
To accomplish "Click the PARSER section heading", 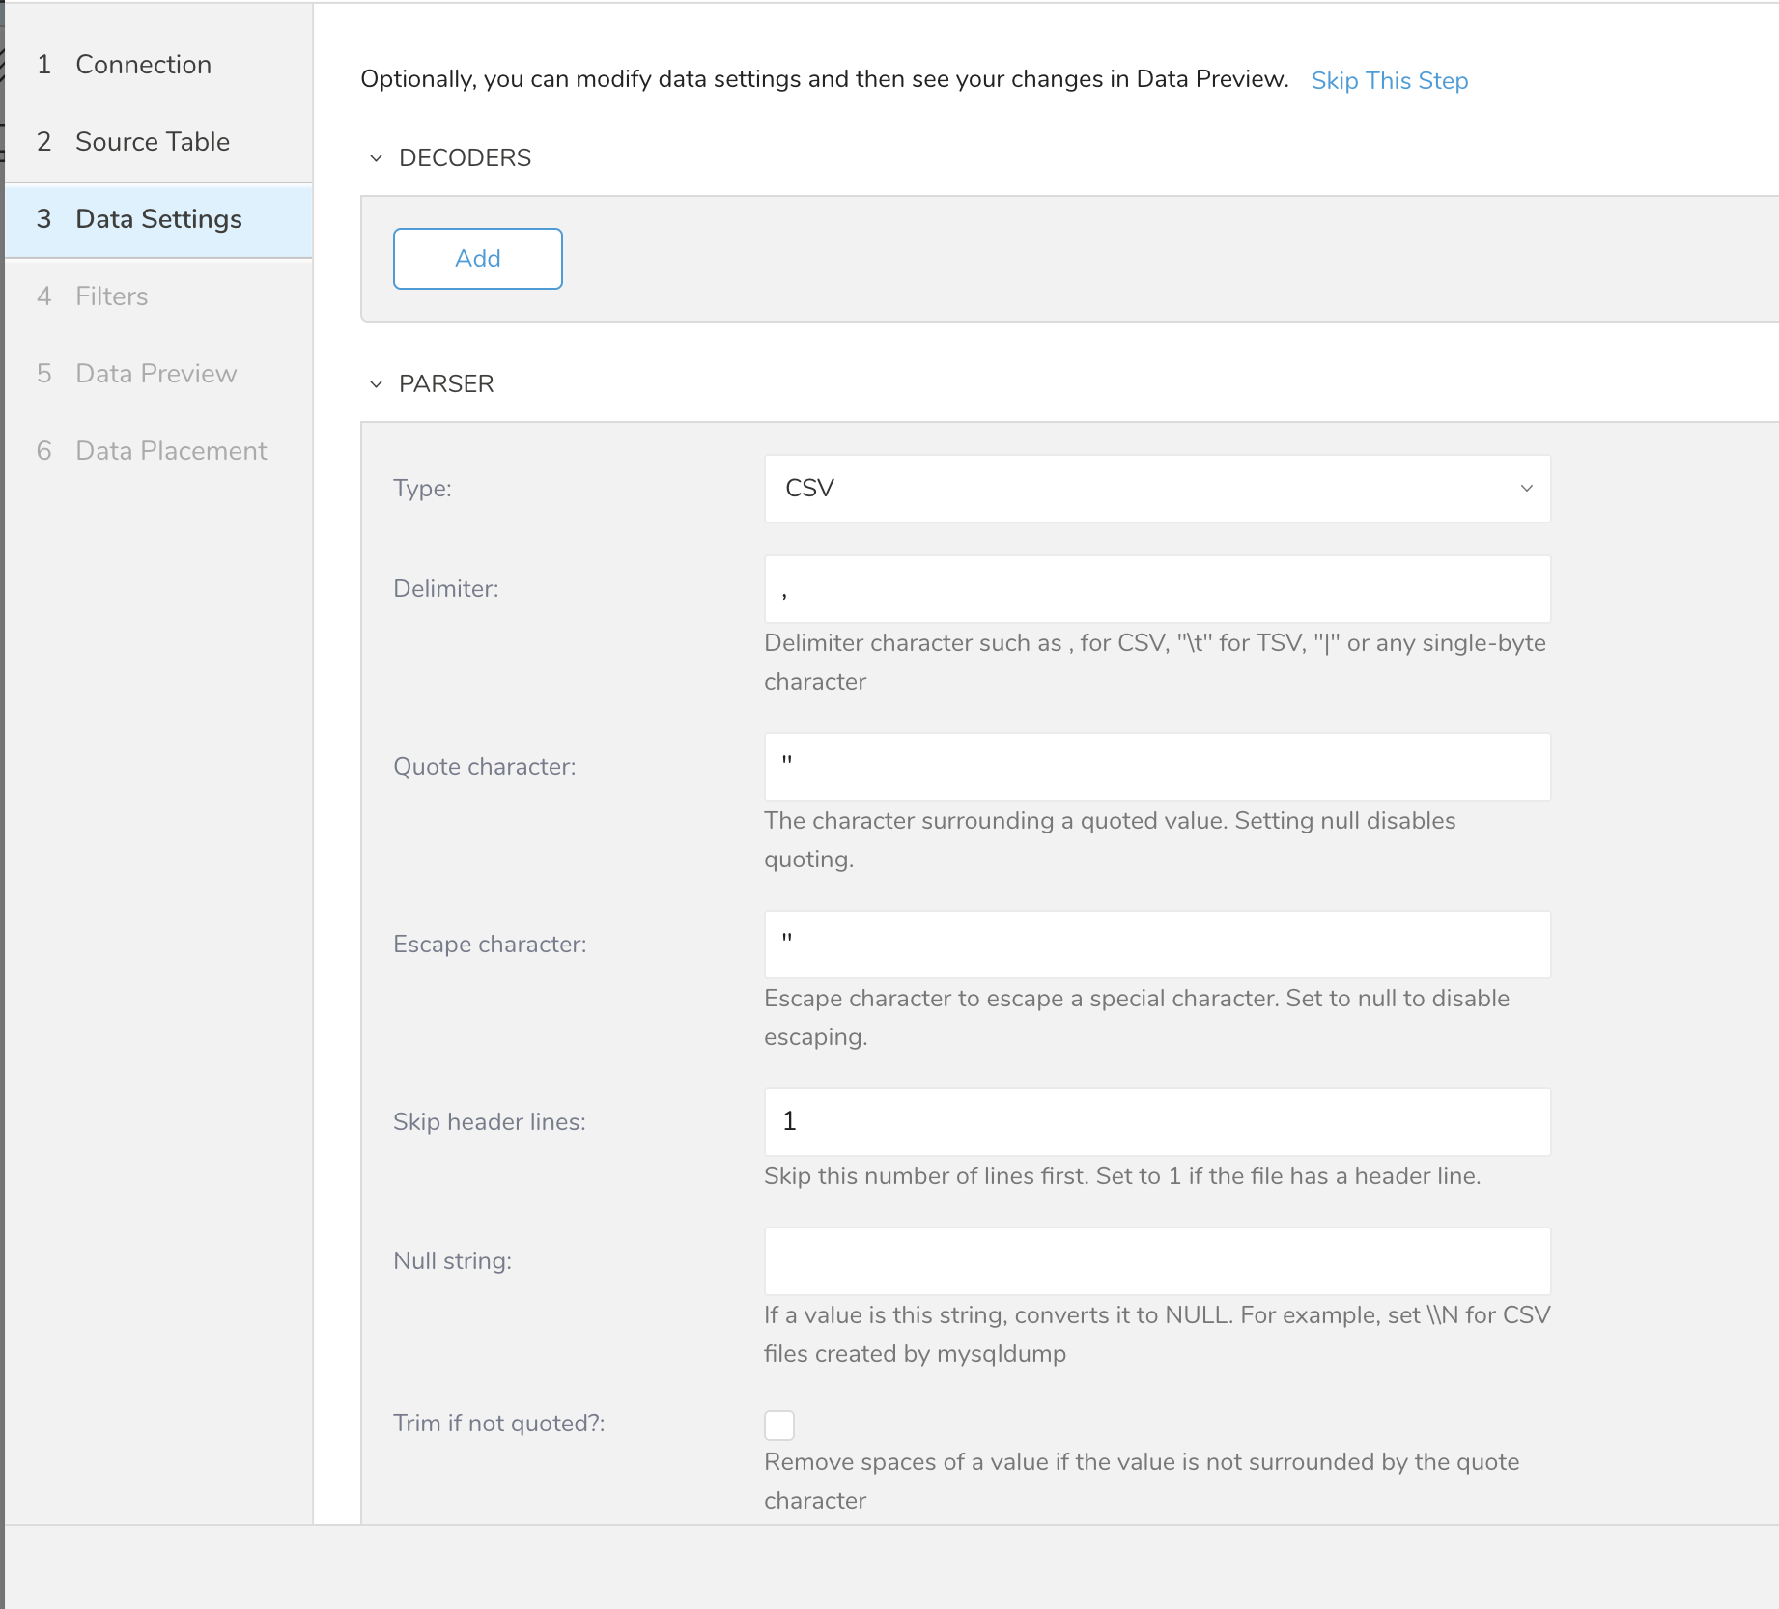I will 446,384.
